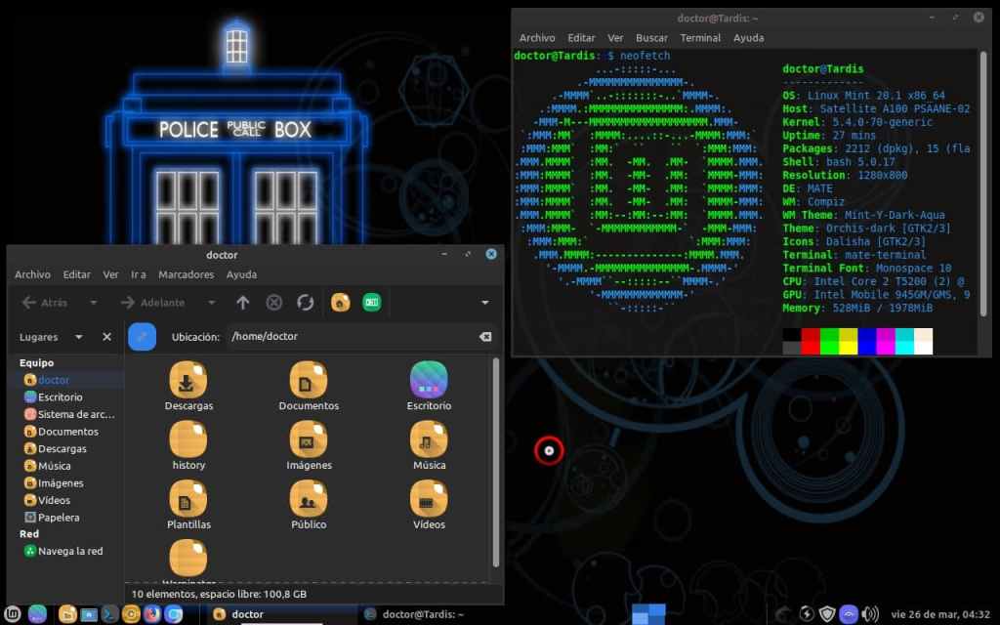Open the Linux Mint start menu
The height and width of the screenshot is (625, 1000).
[x=14, y=614]
